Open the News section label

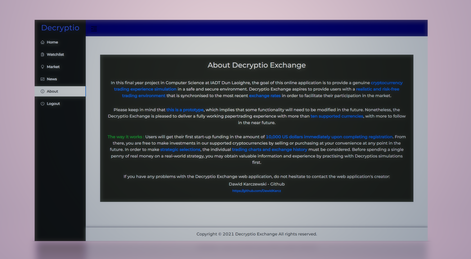(52, 79)
